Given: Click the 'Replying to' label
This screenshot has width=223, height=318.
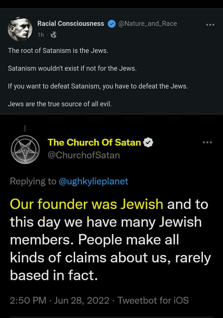Looking at the screenshot, I should (33, 181).
